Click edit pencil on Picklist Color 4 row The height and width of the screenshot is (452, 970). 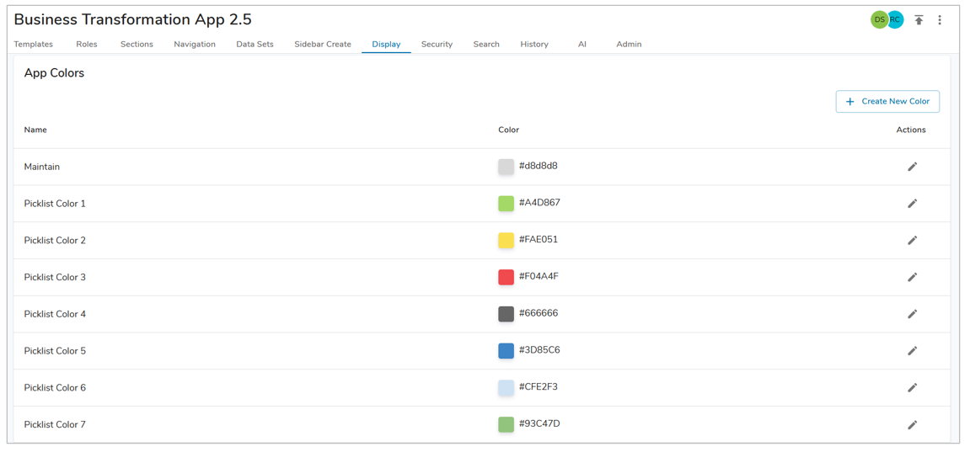(x=912, y=314)
